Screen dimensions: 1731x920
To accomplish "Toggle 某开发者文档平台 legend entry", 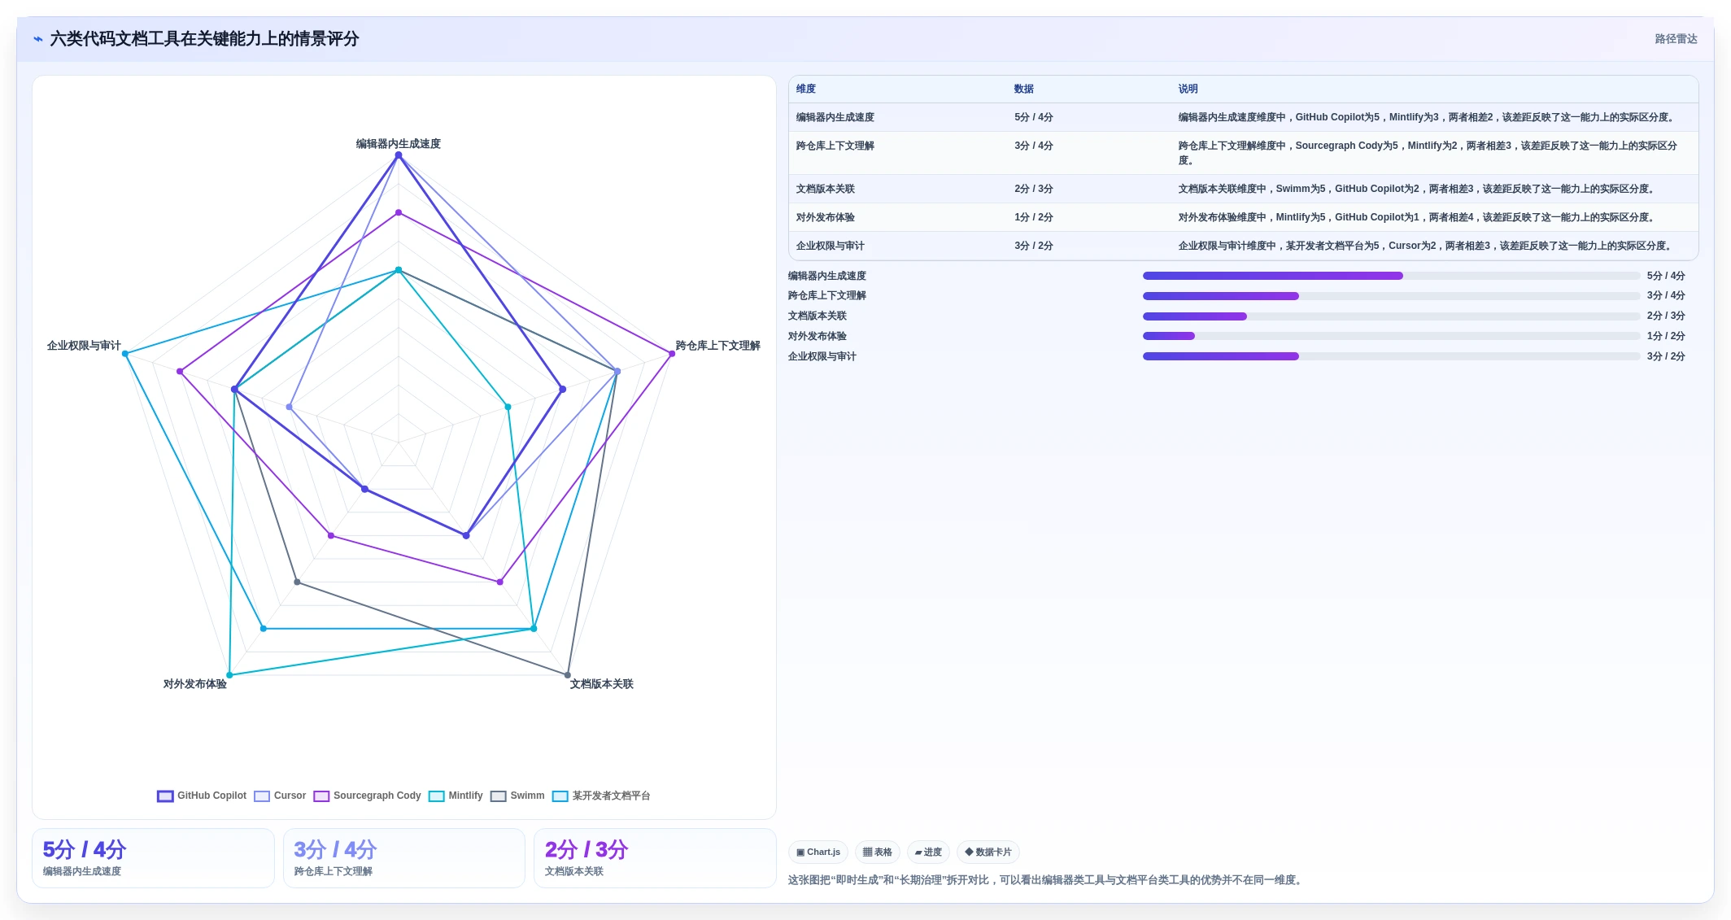I will (601, 796).
